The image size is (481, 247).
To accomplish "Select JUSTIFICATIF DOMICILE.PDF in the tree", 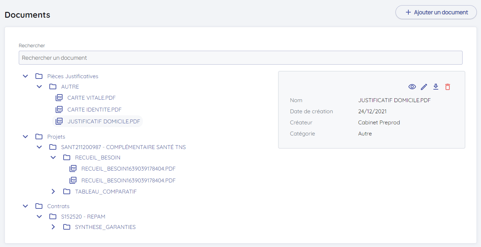I will [104, 122].
